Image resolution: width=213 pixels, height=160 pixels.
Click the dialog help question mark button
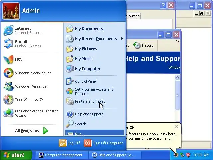(x=163, y=6)
